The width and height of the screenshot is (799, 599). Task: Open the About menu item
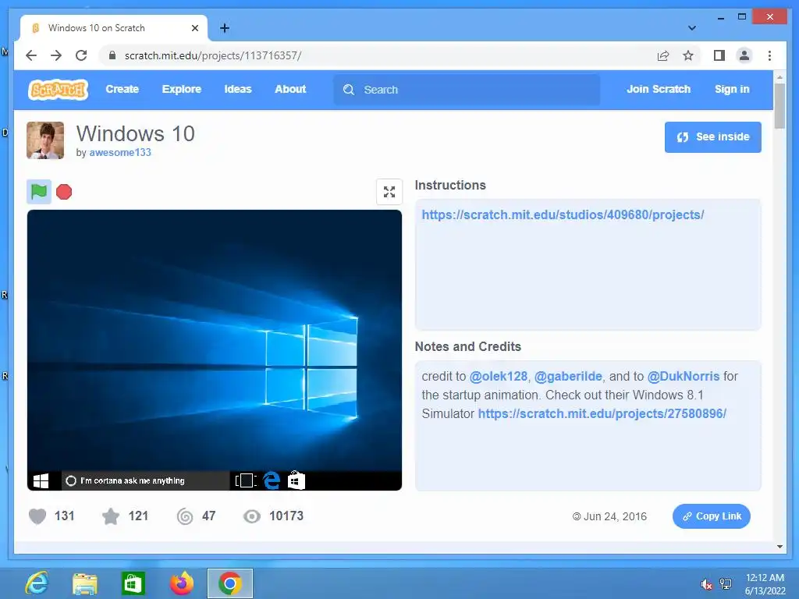tap(290, 89)
